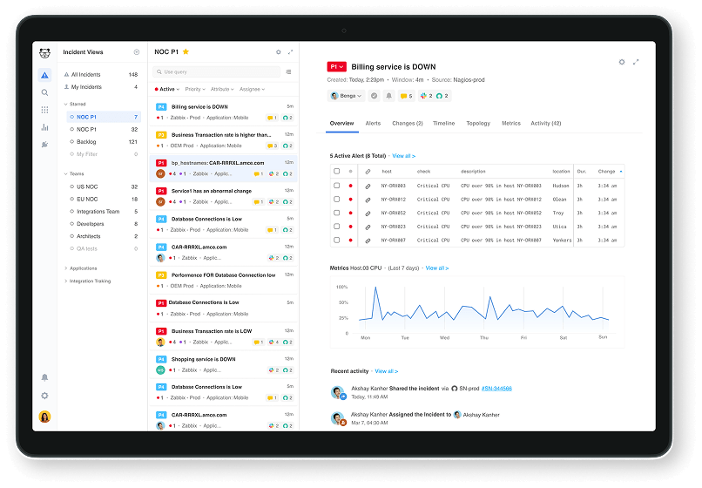Tick checkbox for NY-ORM052 alert

coord(337,213)
